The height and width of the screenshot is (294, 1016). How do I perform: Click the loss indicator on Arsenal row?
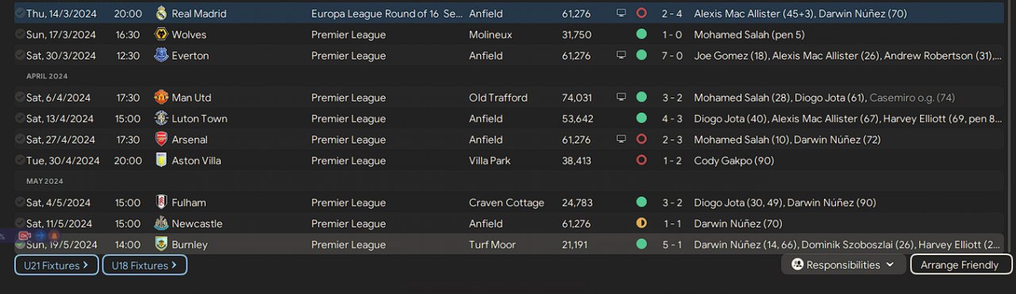point(641,139)
